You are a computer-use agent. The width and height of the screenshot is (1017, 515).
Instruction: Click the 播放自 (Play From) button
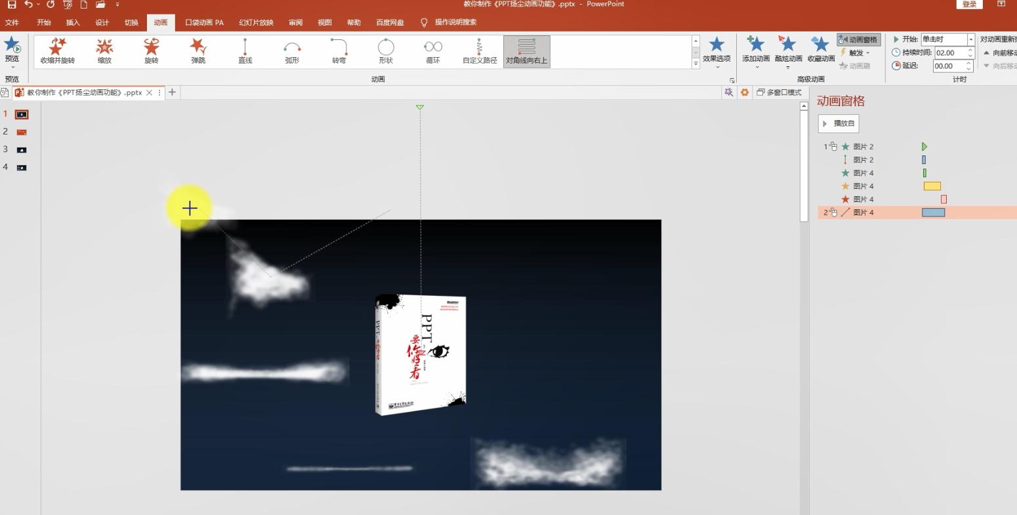coord(838,123)
